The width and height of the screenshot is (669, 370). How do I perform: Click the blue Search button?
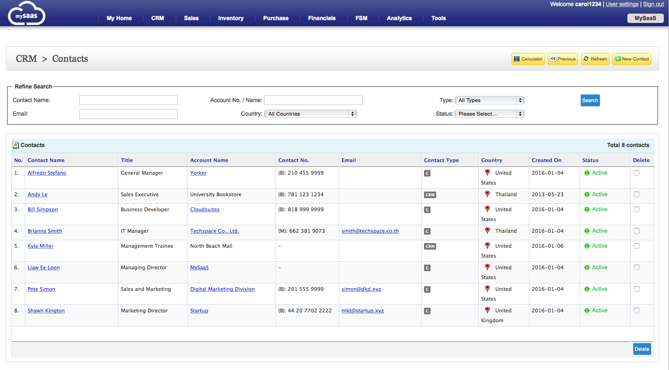pos(590,100)
